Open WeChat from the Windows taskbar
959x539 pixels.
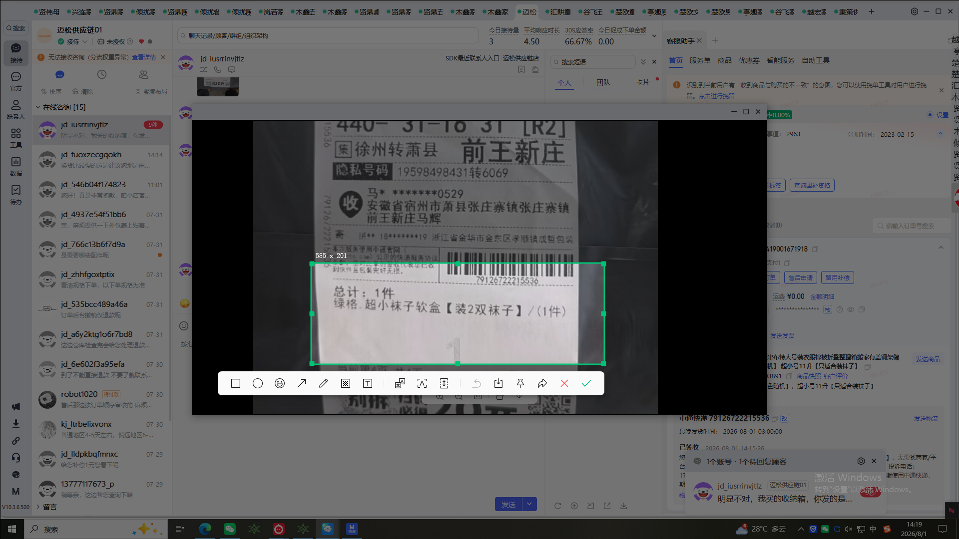(x=230, y=529)
